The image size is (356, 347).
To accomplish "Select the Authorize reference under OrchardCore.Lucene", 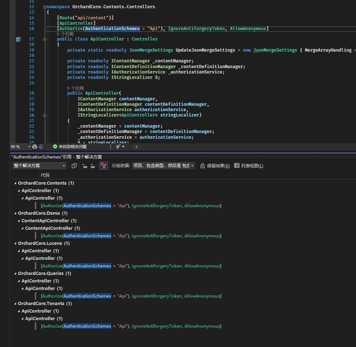I will [131, 266].
